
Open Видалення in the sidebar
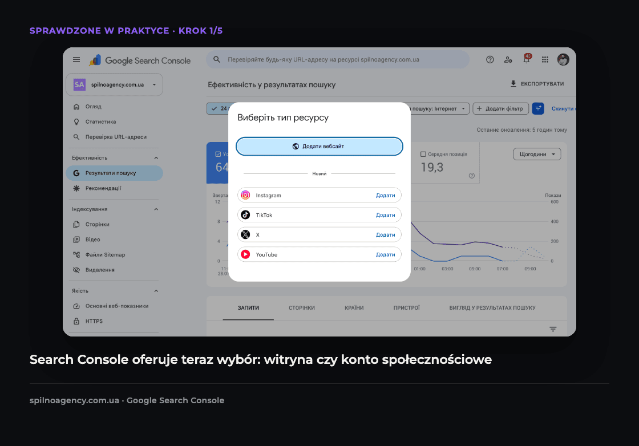(114, 270)
